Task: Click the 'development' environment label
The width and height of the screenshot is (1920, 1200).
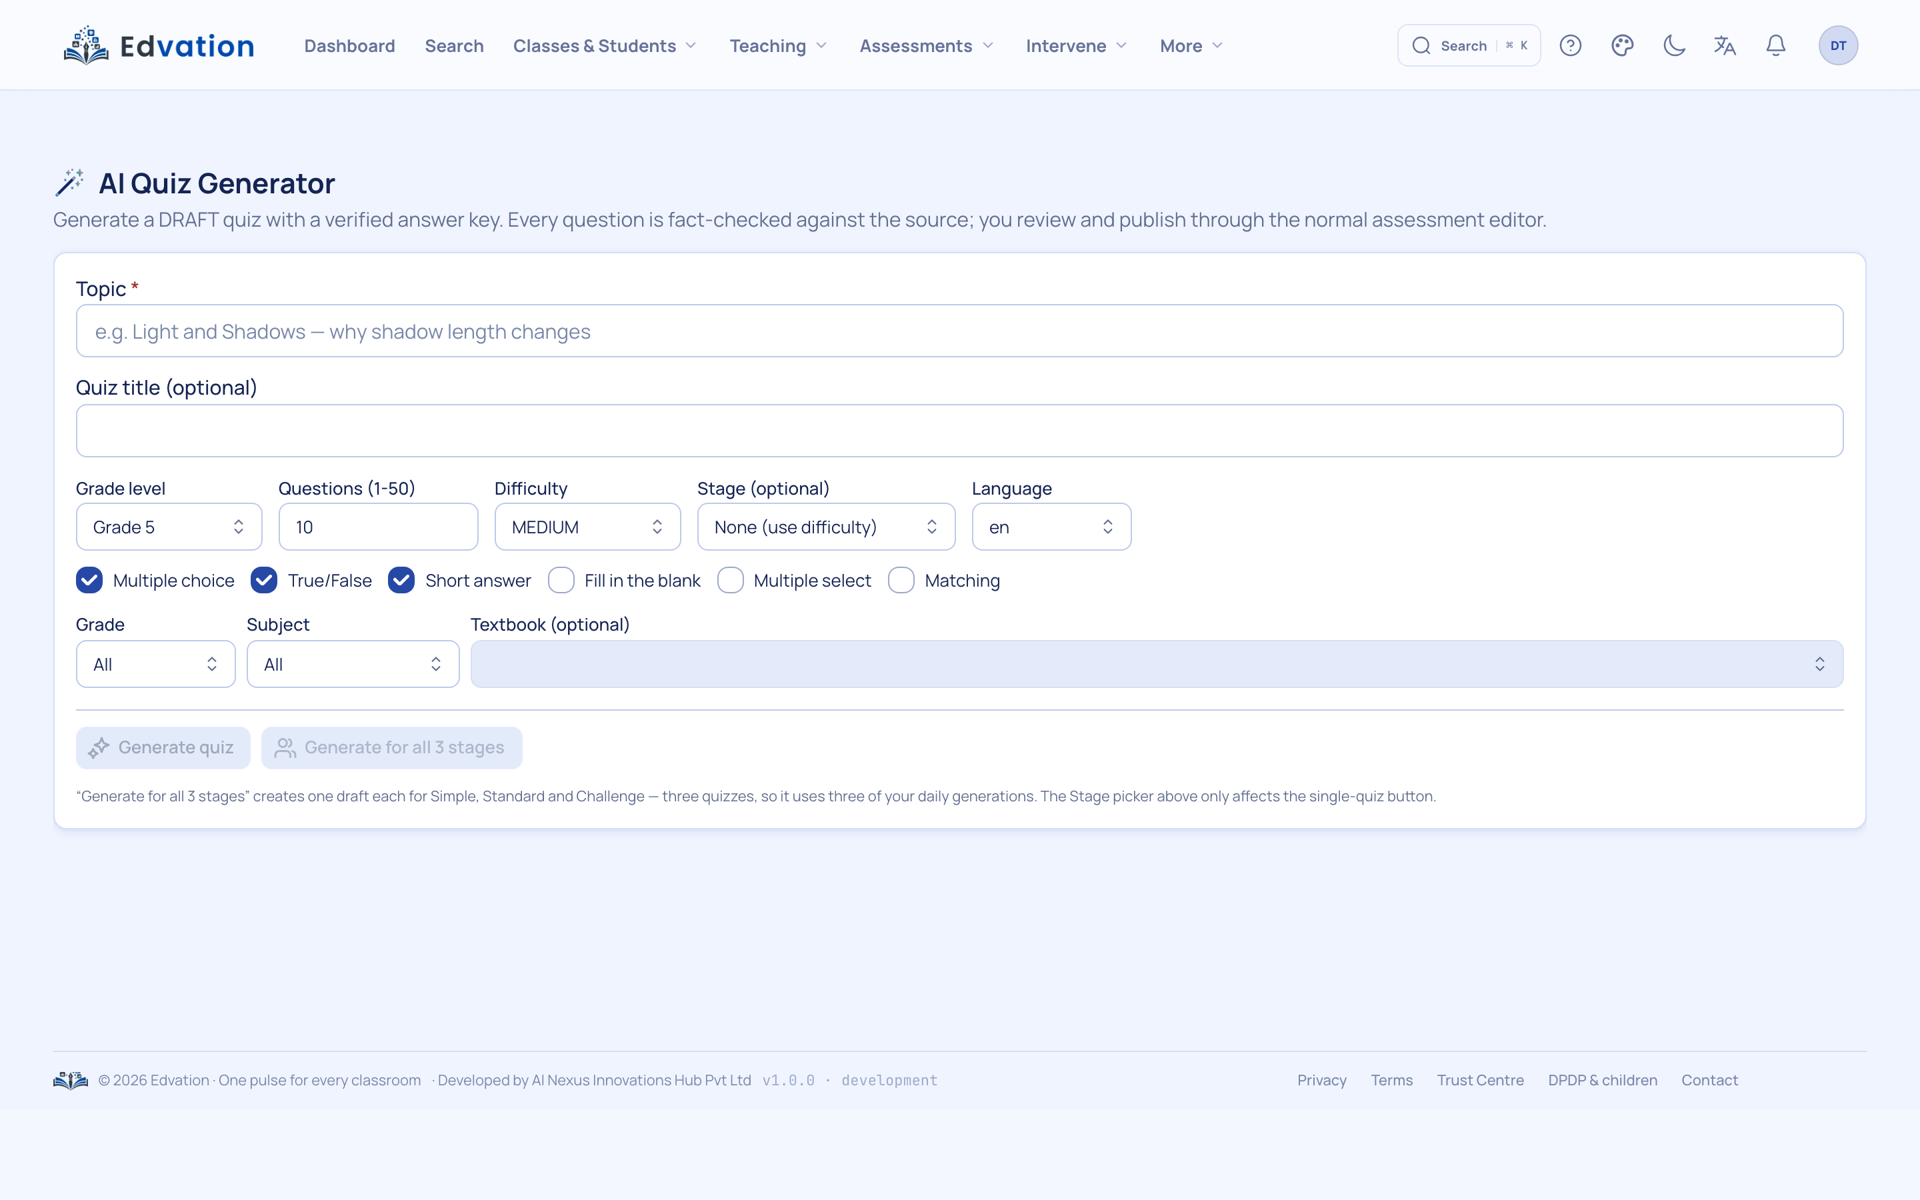Action: point(889,1080)
